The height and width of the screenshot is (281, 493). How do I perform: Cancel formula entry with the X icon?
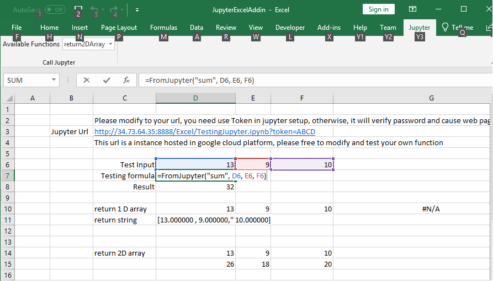click(x=87, y=80)
